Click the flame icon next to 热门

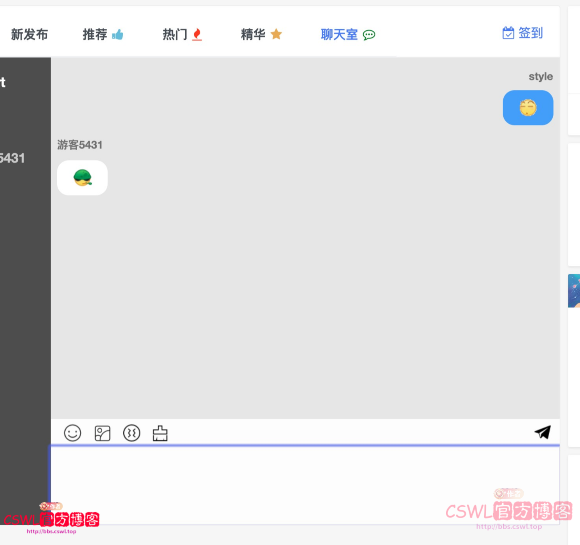(x=197, y=35)
